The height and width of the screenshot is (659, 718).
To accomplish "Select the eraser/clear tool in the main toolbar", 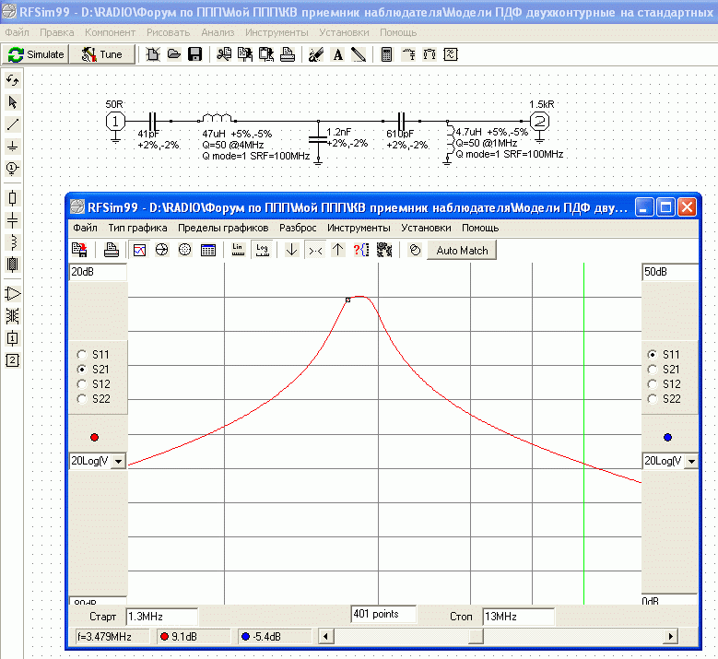I will (x=316, y=54).
